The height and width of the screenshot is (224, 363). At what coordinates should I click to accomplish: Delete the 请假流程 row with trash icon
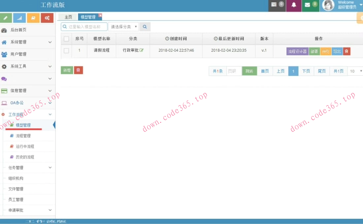click(x=346, y=51)
